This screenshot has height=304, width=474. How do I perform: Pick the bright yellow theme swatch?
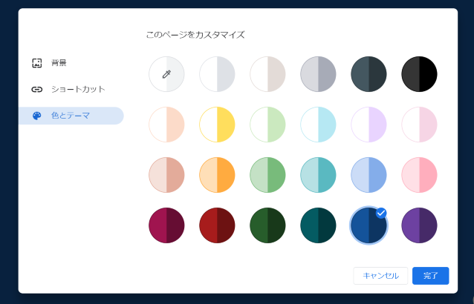(x=217, y=125)
